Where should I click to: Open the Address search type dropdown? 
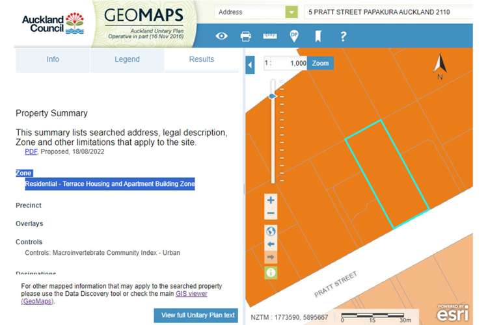291,12
